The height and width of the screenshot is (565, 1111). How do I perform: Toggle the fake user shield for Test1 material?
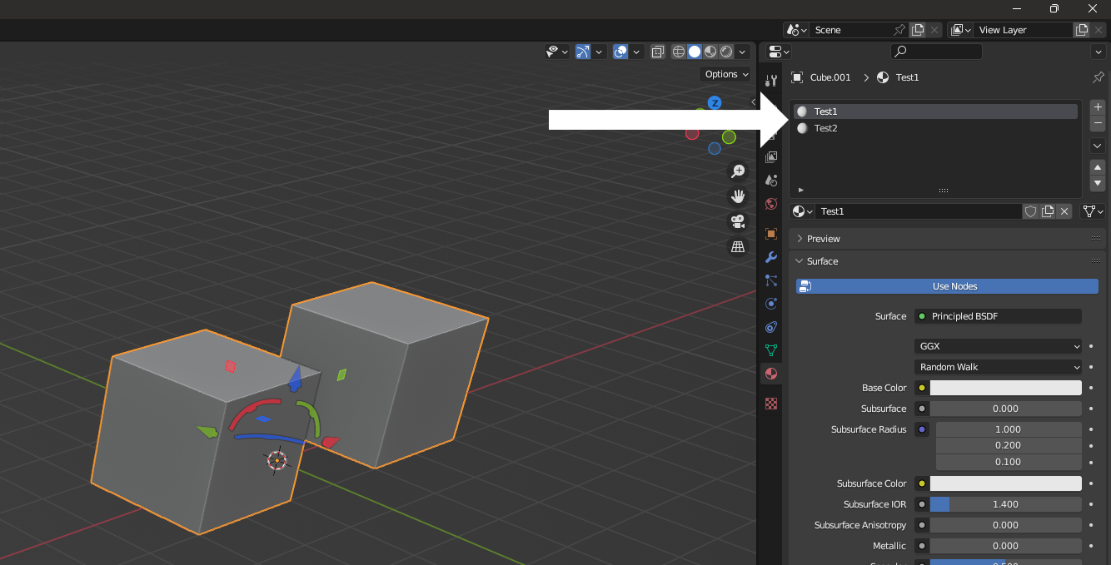click(1031, 211)
